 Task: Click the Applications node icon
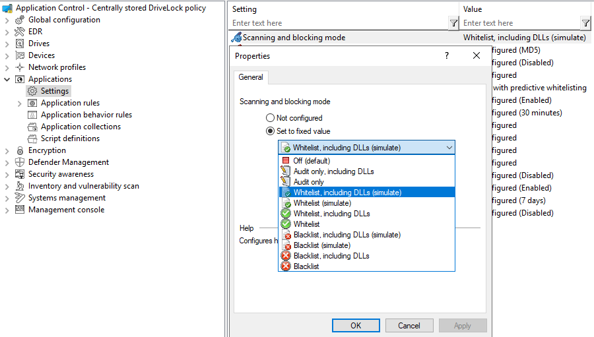point(20,79)
